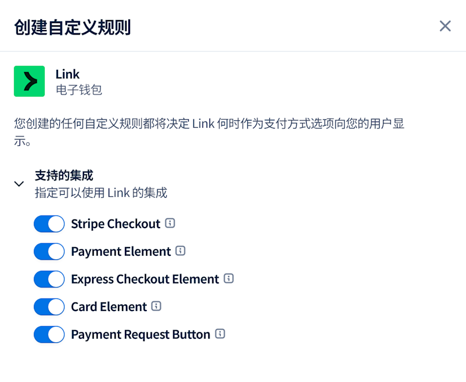This screenshot has width=466, height=382.
Task: Click the Express Checkout Element label
Action: [143, 279]
